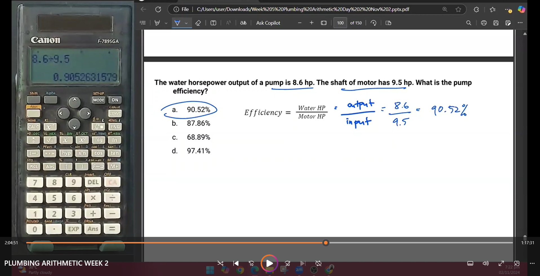Screen dimensions: 540x276
Task: Enter fullscreen video mode
Action: pyautogui.click(x=501, y=263)
